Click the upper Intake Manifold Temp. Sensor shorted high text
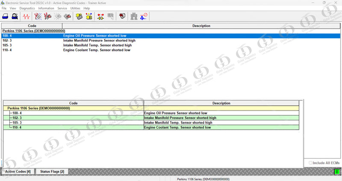The width and height of the screenshot is (342, 181). (x=97, y=45)
